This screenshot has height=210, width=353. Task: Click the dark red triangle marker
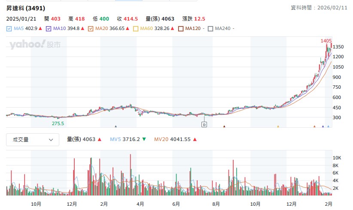coord(224,126)
